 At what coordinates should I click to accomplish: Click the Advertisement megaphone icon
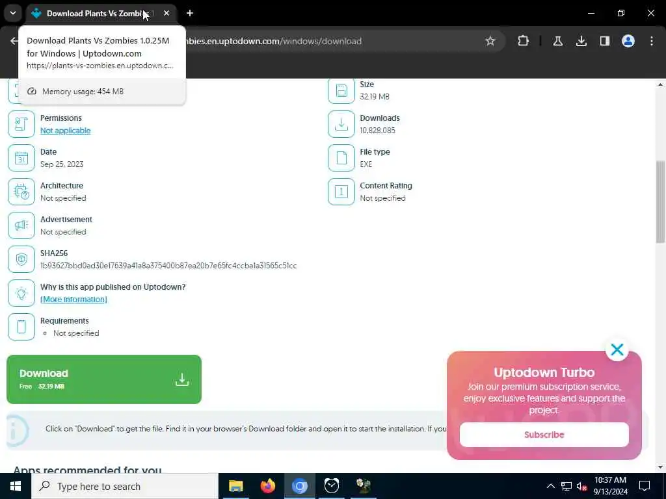click(x=21, y=225)
